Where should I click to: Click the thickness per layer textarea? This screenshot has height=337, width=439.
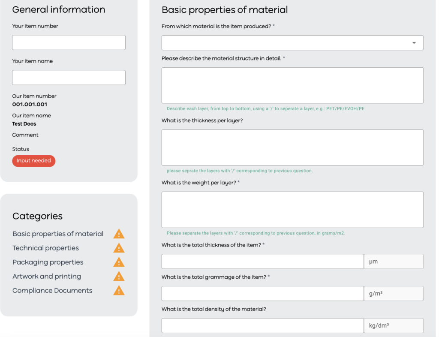[x=292, y=147]
